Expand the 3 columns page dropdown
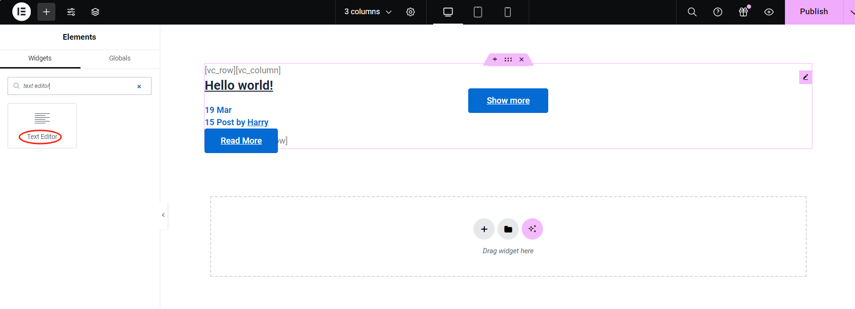Image resolution: width=855 pixels, height=309 pixels. pos(368,12)
